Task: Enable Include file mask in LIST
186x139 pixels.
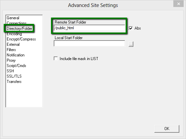Action: [56, 59]
